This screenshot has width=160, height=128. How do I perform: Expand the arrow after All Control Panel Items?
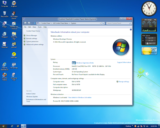coord(70,23)
